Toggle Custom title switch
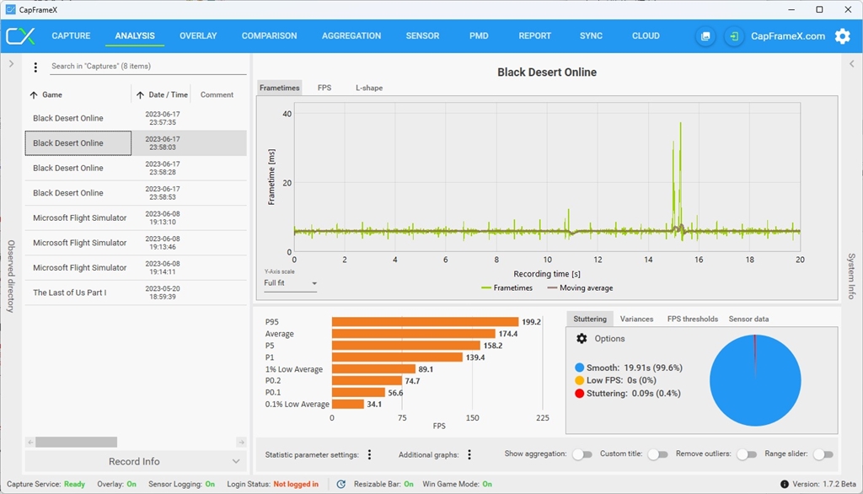The height and width of the screenshot is (494, 863). click(x=657, y=454)
